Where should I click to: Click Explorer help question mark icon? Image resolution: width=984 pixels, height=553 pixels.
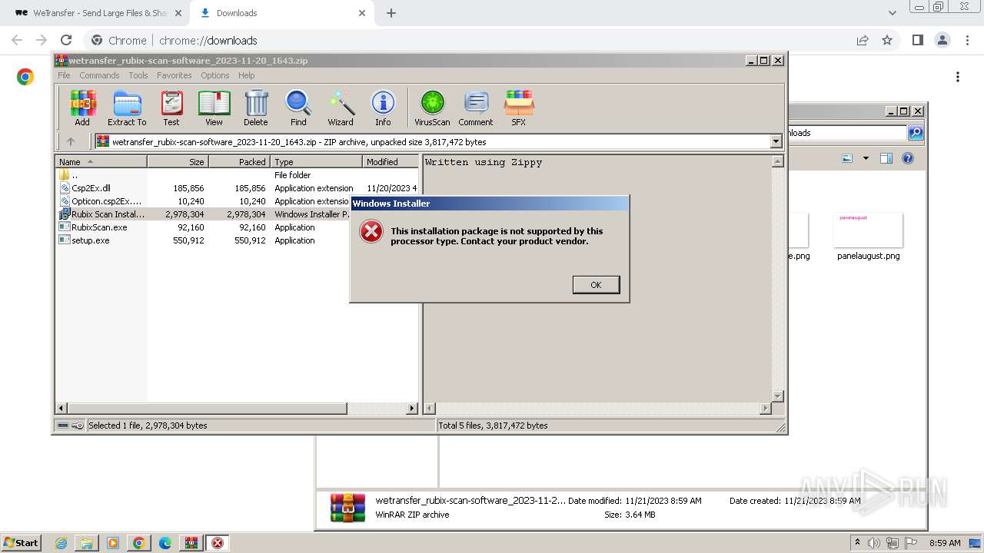(908, 158)
